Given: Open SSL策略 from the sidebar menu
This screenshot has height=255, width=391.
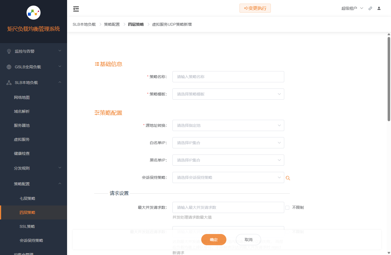Looking at the screenshot, I should coord(27,226).
